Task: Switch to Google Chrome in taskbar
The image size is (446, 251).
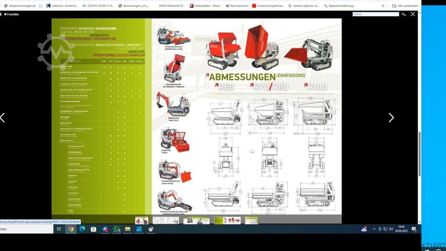Action: click(x=71, y=229)
